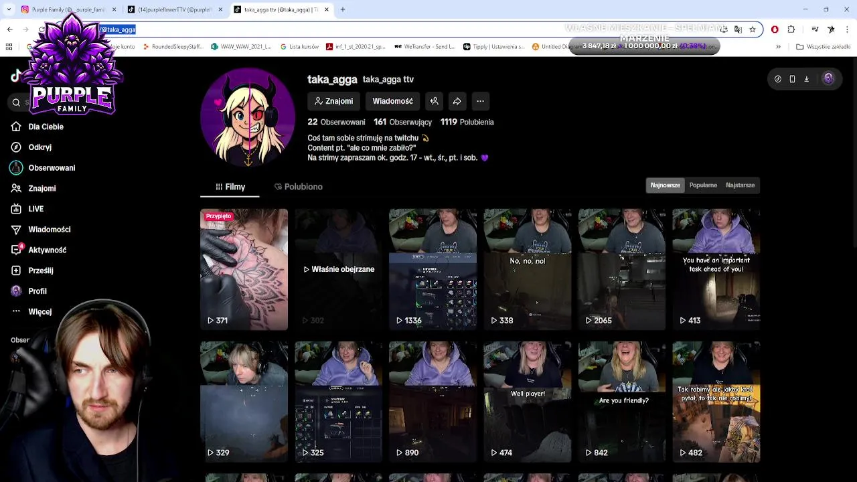Click the taka_agga profile avatar
The image size is (857, 482).
tap(248, 116)
